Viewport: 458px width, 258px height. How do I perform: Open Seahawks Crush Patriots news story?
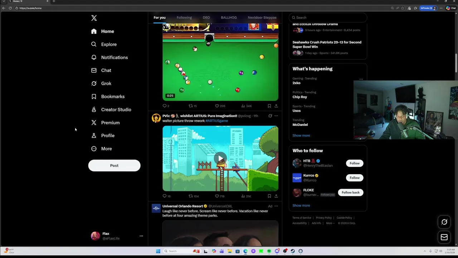[327, 44]
